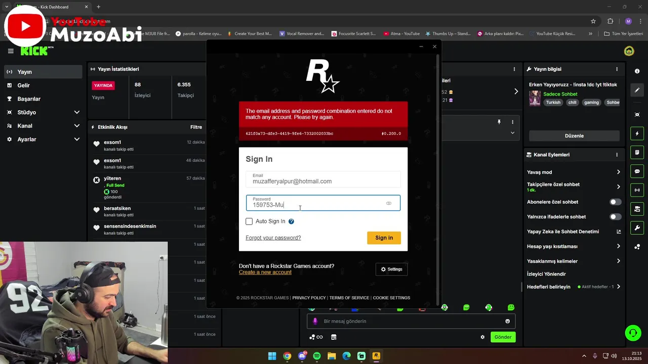Adjust volume via system tray speaker

[x=614, y=356]
